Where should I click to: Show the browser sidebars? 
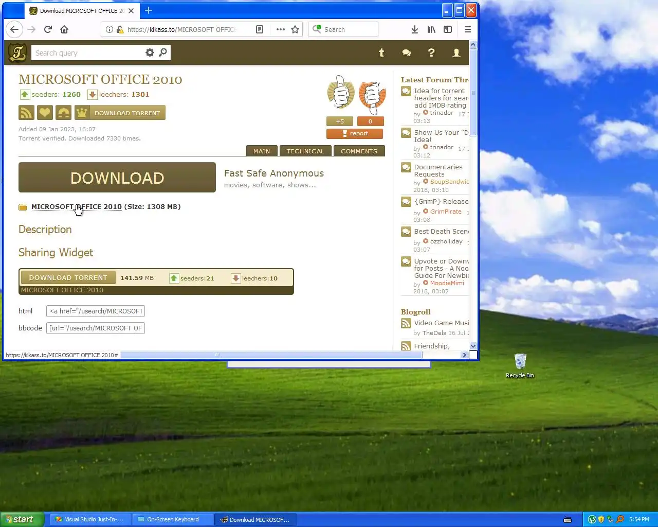[448, 29]
